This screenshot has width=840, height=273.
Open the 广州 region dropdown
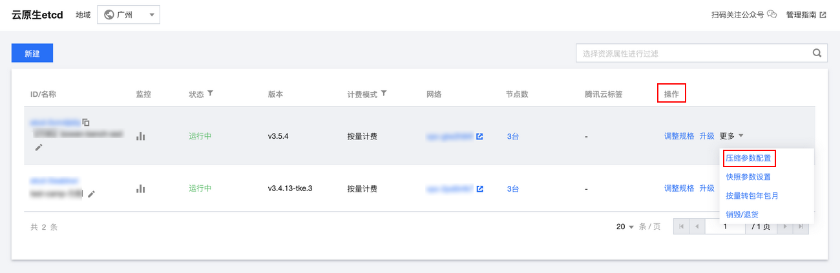point(129,15)
